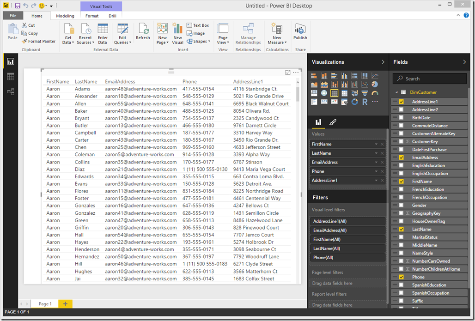Click the Focus mode icon on table visual

288,73
